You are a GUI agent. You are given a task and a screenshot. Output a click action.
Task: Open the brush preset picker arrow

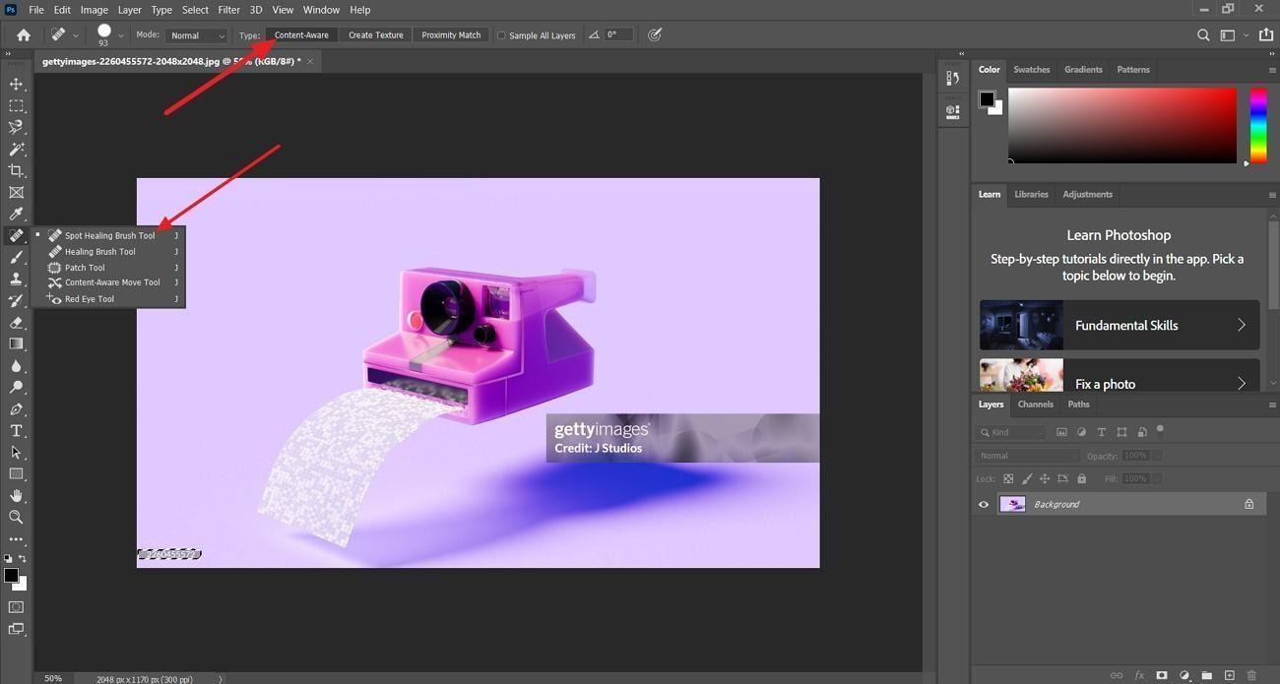(121, 35)
